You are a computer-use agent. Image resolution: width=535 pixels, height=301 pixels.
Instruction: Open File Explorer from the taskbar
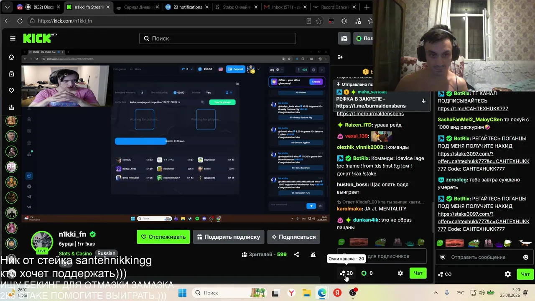click(306, 293)
